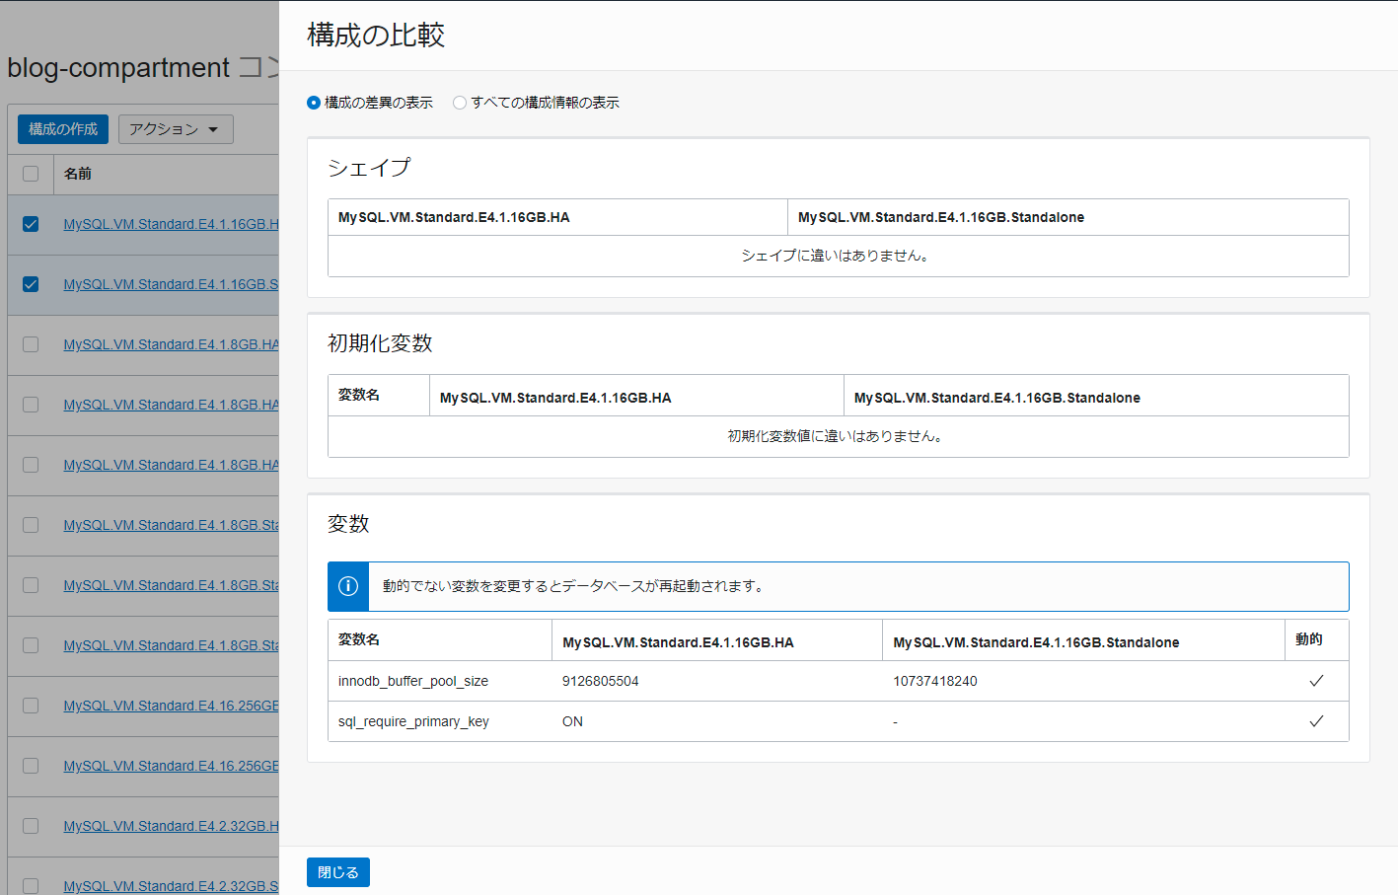Viewport: 1398px width, 895px height.
Task: Click the 'シェイプに違いはありません。' message
Action: click(x=838, y=256)
